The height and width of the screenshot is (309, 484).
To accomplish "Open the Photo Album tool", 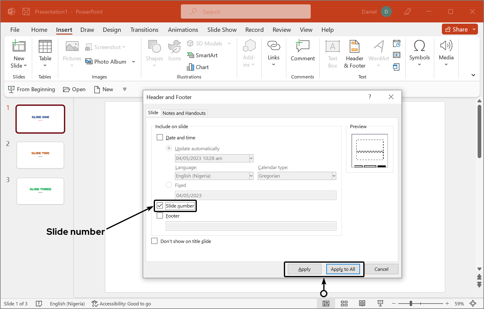I will (x=106, y=61).
